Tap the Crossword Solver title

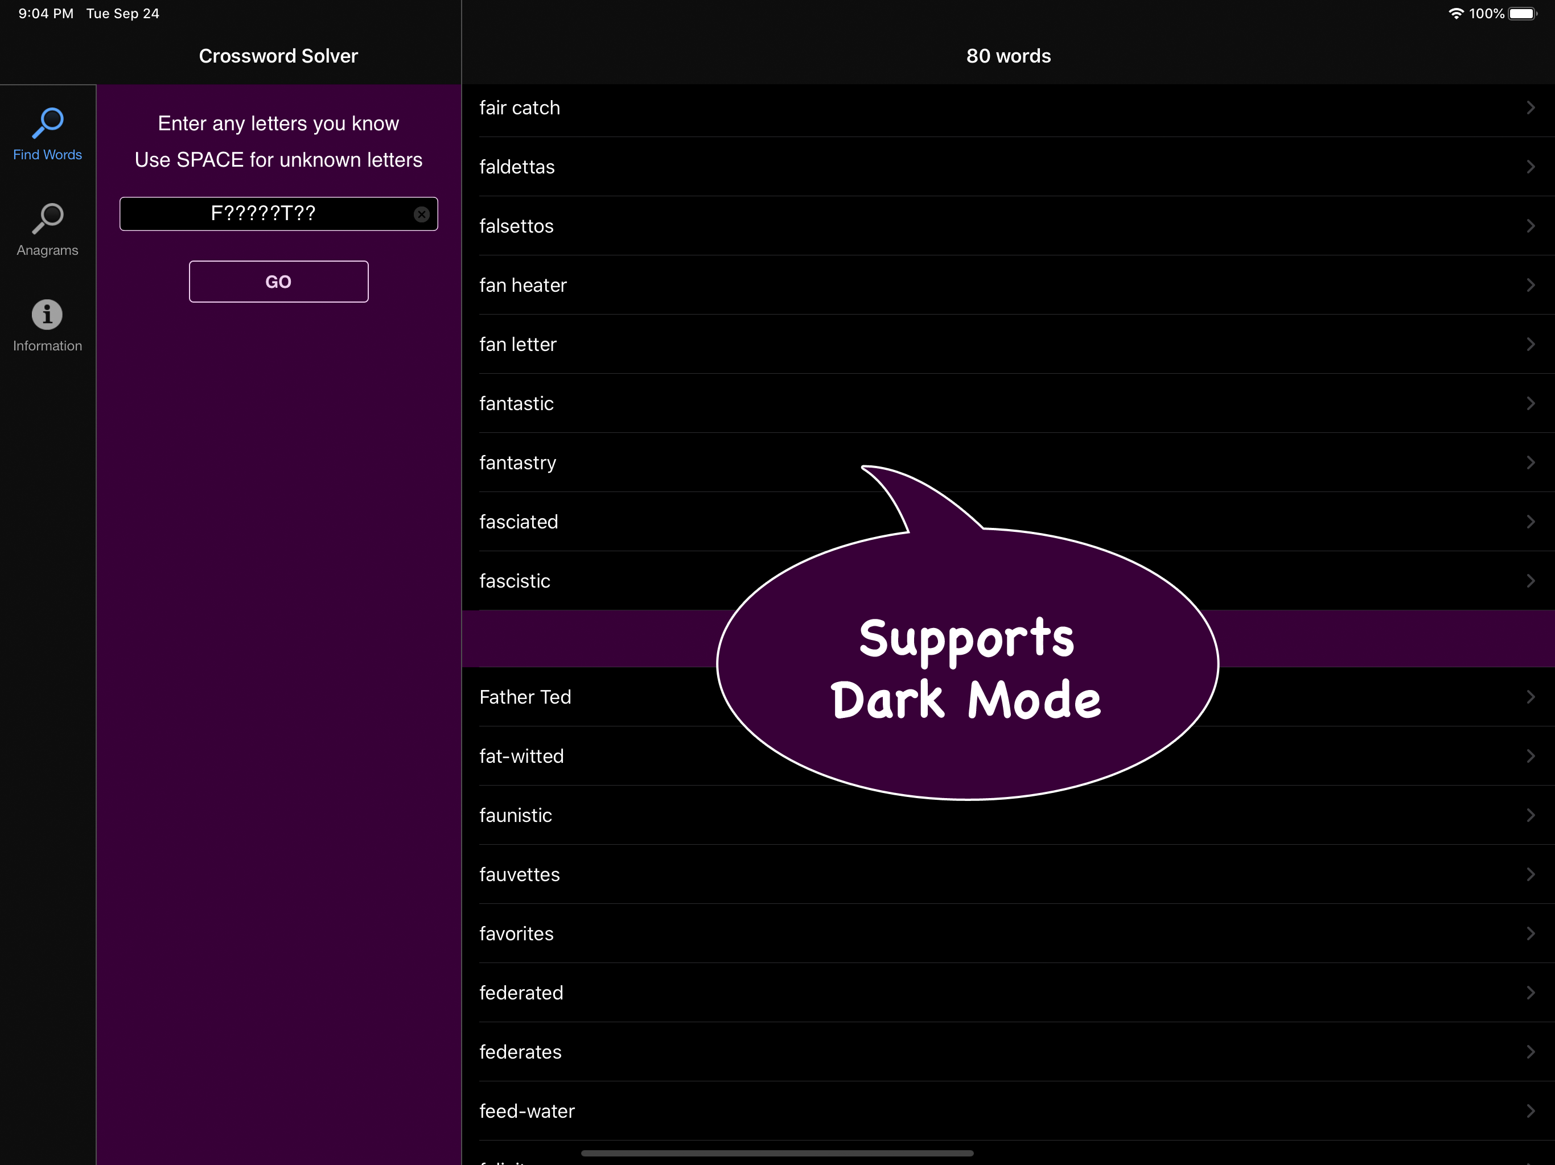point(278,56)
